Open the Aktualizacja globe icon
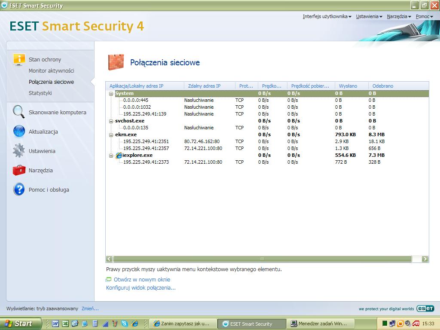The image size is (440, 330). pos(19,131)
